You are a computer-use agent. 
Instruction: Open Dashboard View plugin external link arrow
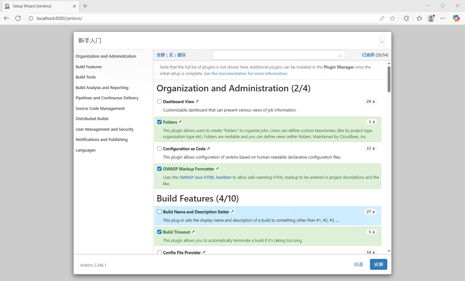coord(197,102)
